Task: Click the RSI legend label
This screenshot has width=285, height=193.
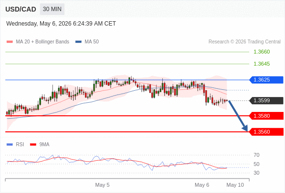Action: coord(20,145)
